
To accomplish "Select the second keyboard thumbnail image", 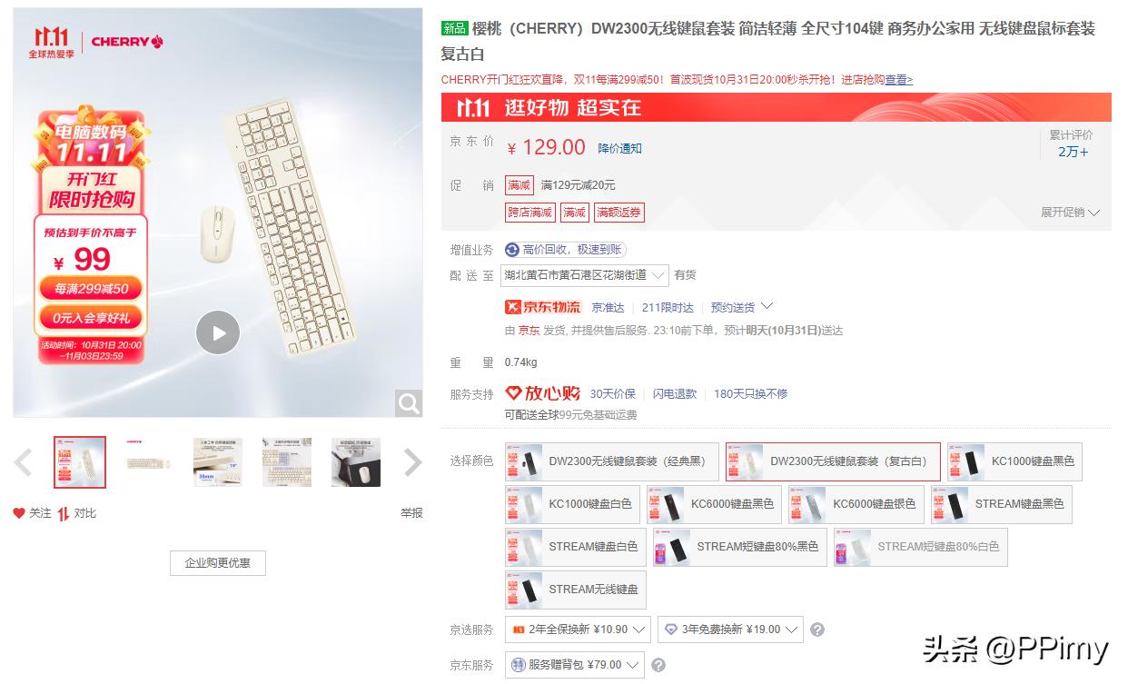I will click(149, 462).
